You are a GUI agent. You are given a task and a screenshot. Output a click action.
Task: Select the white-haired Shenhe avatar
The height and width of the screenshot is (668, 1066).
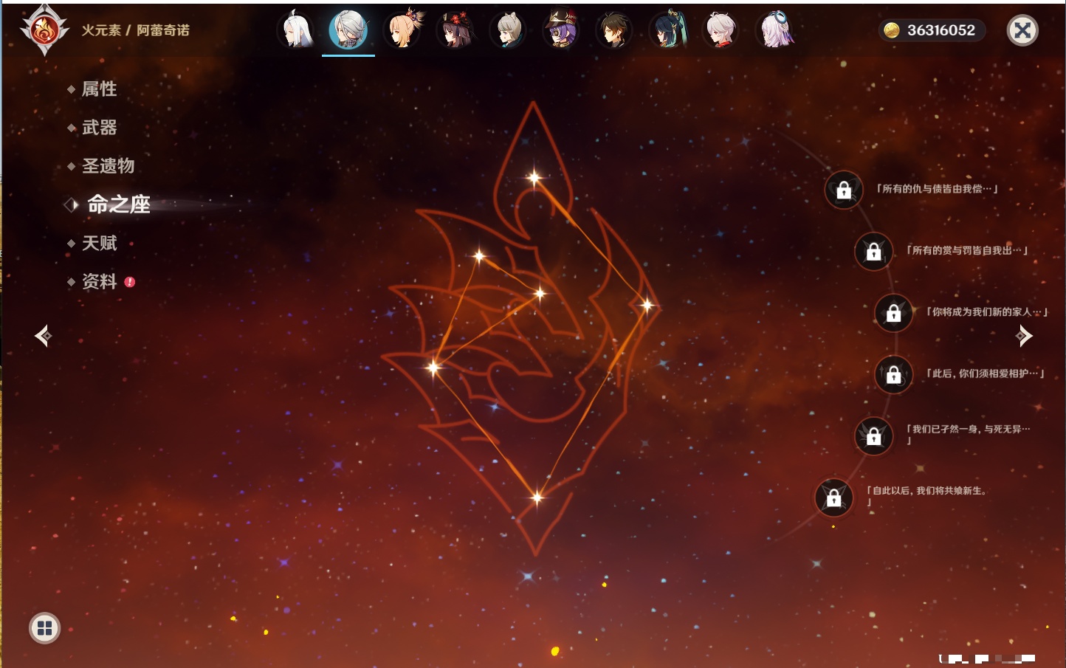[295, 30]
